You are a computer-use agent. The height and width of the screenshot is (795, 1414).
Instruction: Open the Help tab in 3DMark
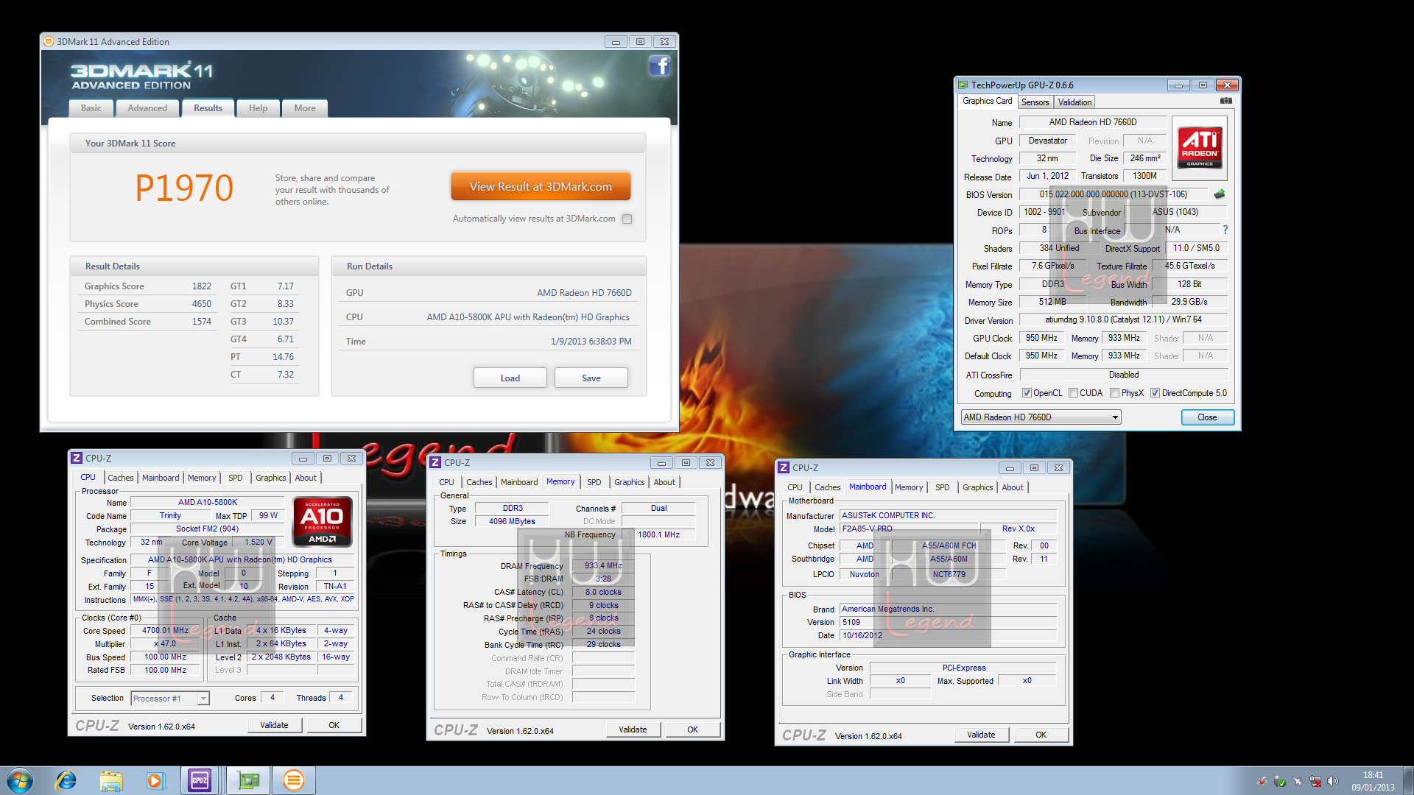coord(258,108)
